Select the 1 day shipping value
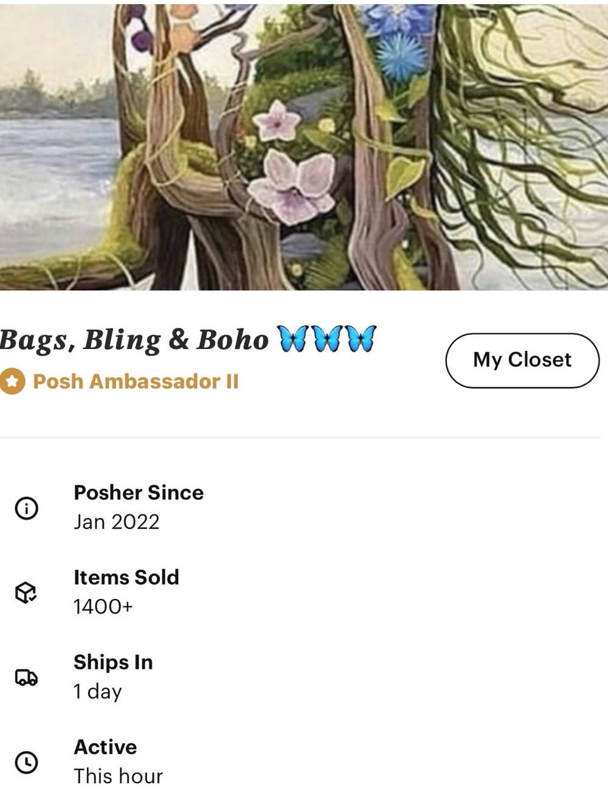 [98, 691]
